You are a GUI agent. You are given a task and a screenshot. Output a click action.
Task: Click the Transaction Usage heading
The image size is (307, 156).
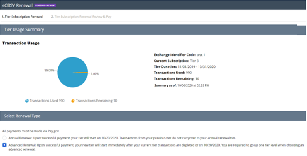coord(21,43)
